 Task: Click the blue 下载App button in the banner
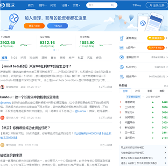point(57,26)
